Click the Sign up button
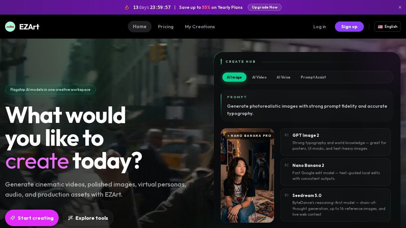Image resolution: width=406 pixels, height=228 pixels. pyautogui.click(x=349, y=27)
